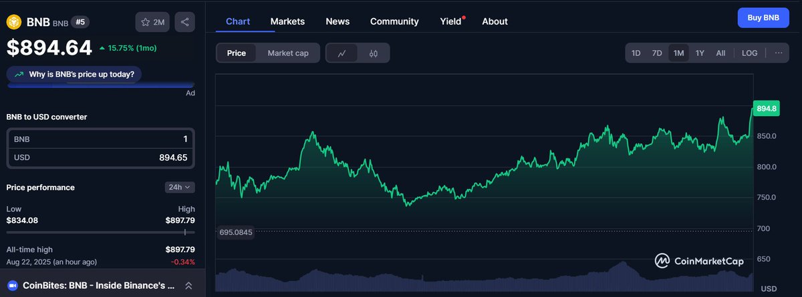Viewport: 802px width, 297px height.
Task: Set chart range to 7D
Action: click(657, 53)
